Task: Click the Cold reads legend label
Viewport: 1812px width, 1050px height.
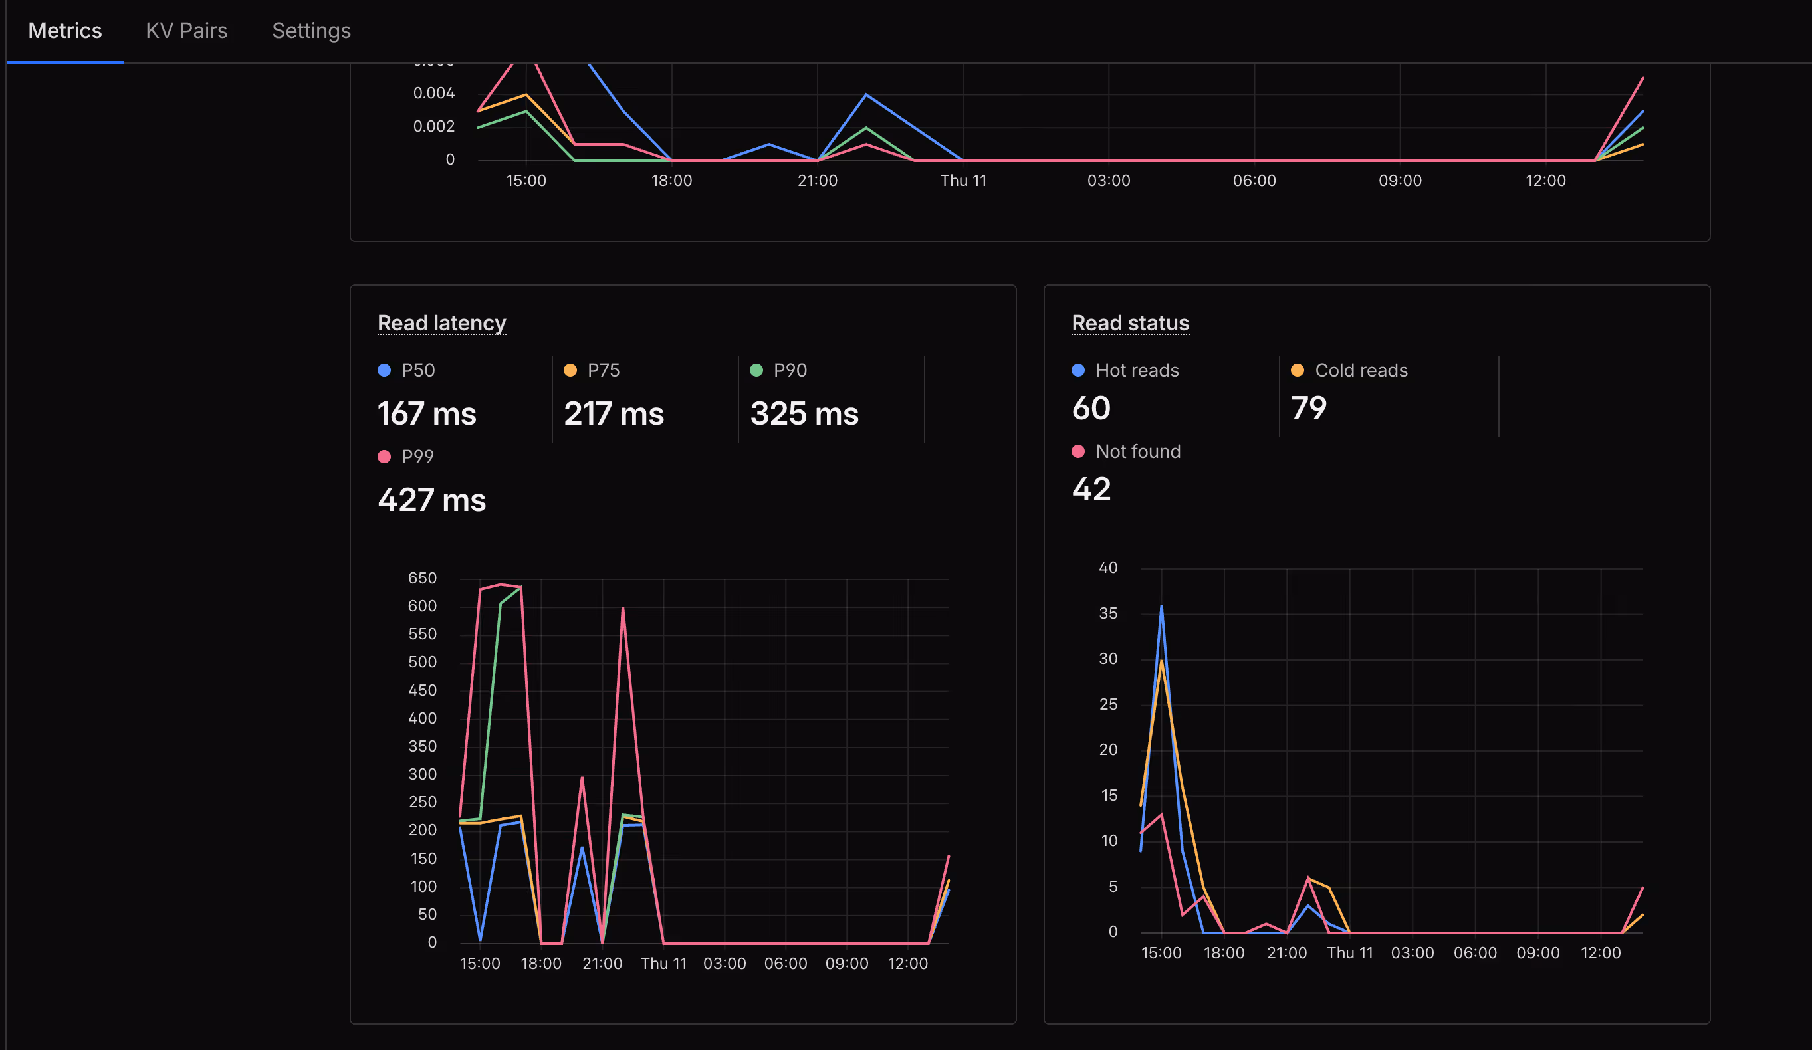Action: point(1361,370)
